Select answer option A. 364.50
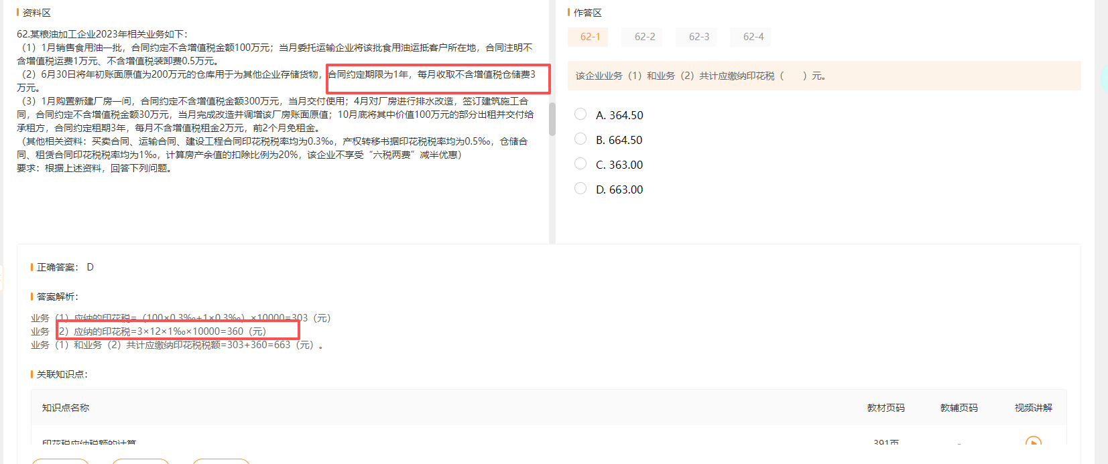Screen dimensions: 1108x464 click(x=580, y=114)
